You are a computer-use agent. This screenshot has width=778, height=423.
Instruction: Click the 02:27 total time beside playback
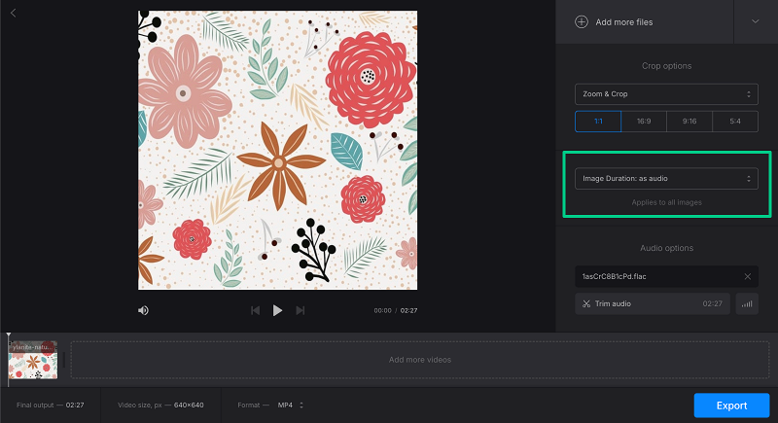click(408, 310)
